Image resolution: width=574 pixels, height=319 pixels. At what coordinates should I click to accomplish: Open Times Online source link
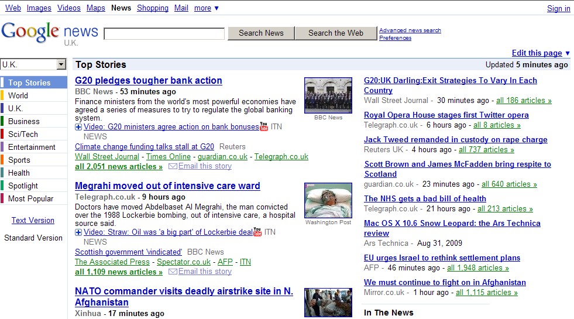[169, 156]
